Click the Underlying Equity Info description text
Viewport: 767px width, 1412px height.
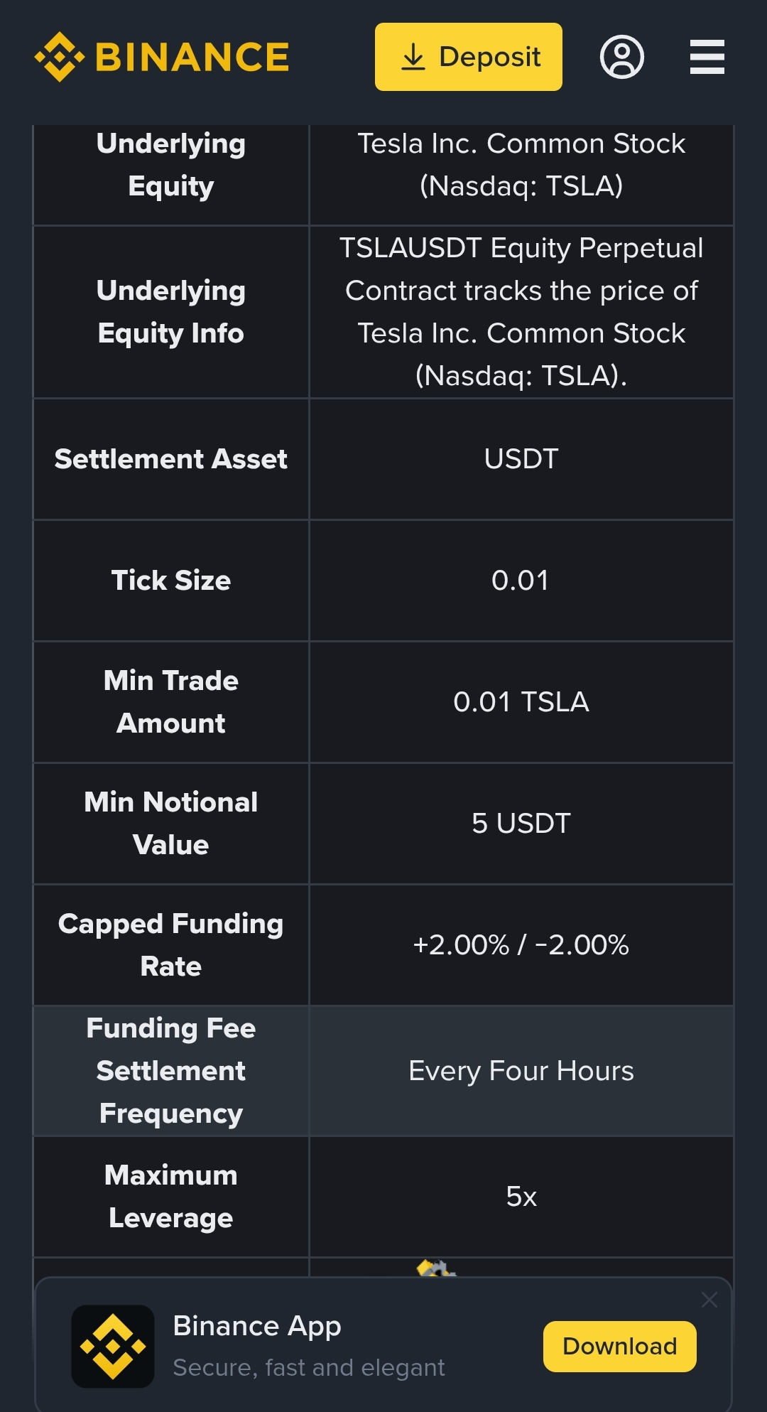(521, 312)
